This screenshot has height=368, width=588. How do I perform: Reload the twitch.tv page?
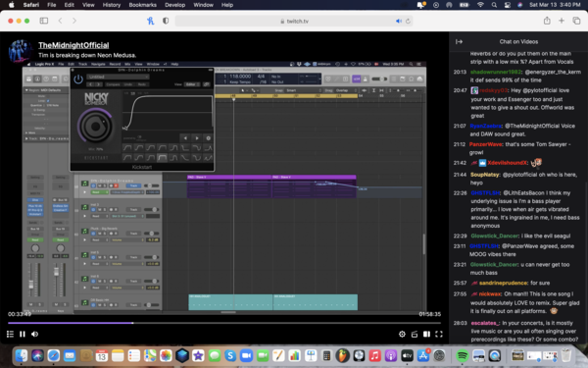[408, 21]
